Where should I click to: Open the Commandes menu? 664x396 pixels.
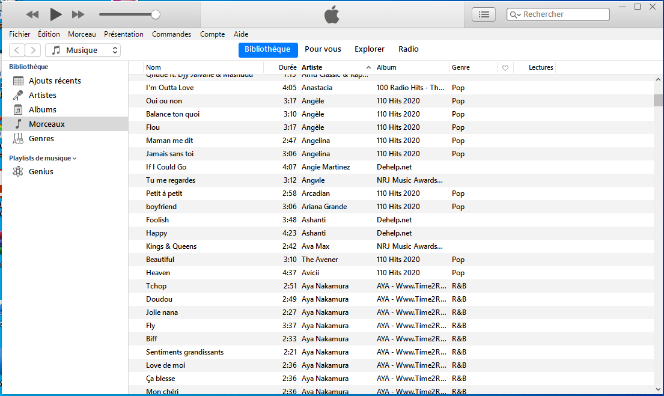click(x=171, y=34)
